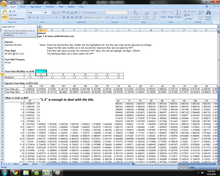Open the Font dialog launcher
The image size is (220, 176).
(x=59, y=22)
